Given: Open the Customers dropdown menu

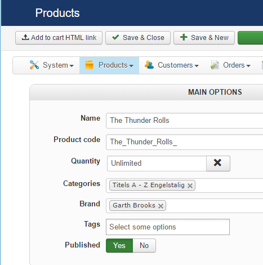Looking at the screenshot, I should pyautogui.click(x=172, y=65).
